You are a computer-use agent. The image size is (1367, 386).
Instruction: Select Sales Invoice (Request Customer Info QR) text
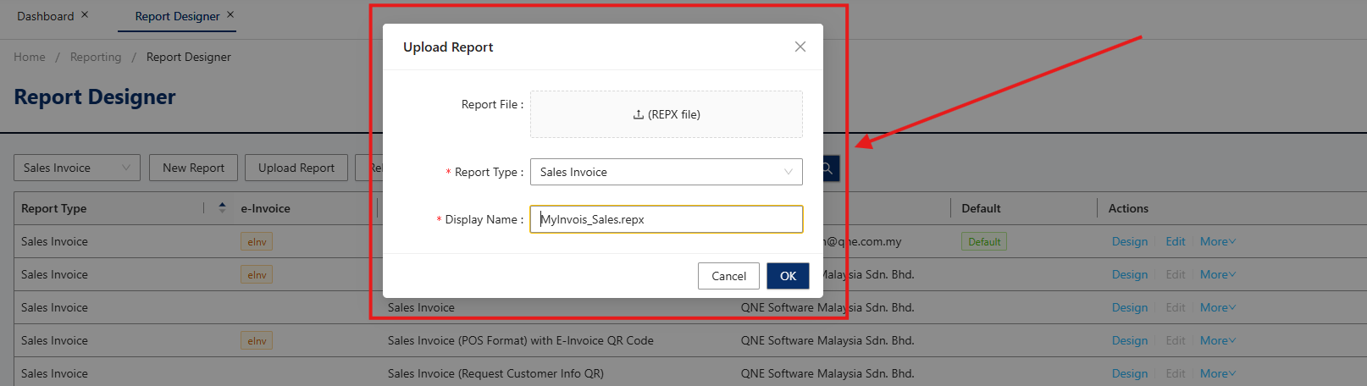pos(495,373)
